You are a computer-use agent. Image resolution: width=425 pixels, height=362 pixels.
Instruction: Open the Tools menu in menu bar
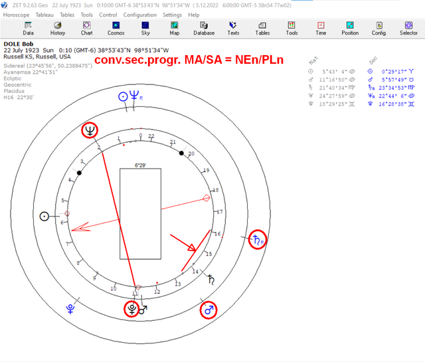[x=87, y=15]
